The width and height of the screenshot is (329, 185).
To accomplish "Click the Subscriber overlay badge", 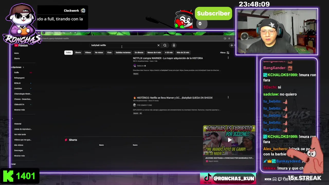I will [213, 13].
